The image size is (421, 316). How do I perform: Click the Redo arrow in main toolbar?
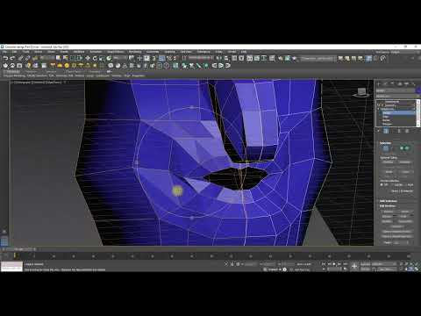[x=12, y=58]
